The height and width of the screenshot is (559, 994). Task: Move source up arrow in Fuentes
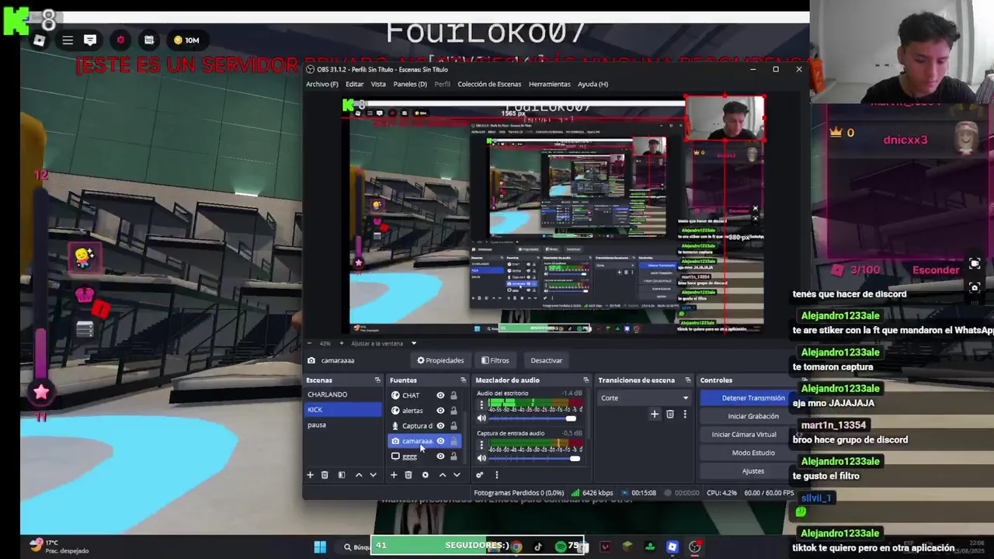442,475
